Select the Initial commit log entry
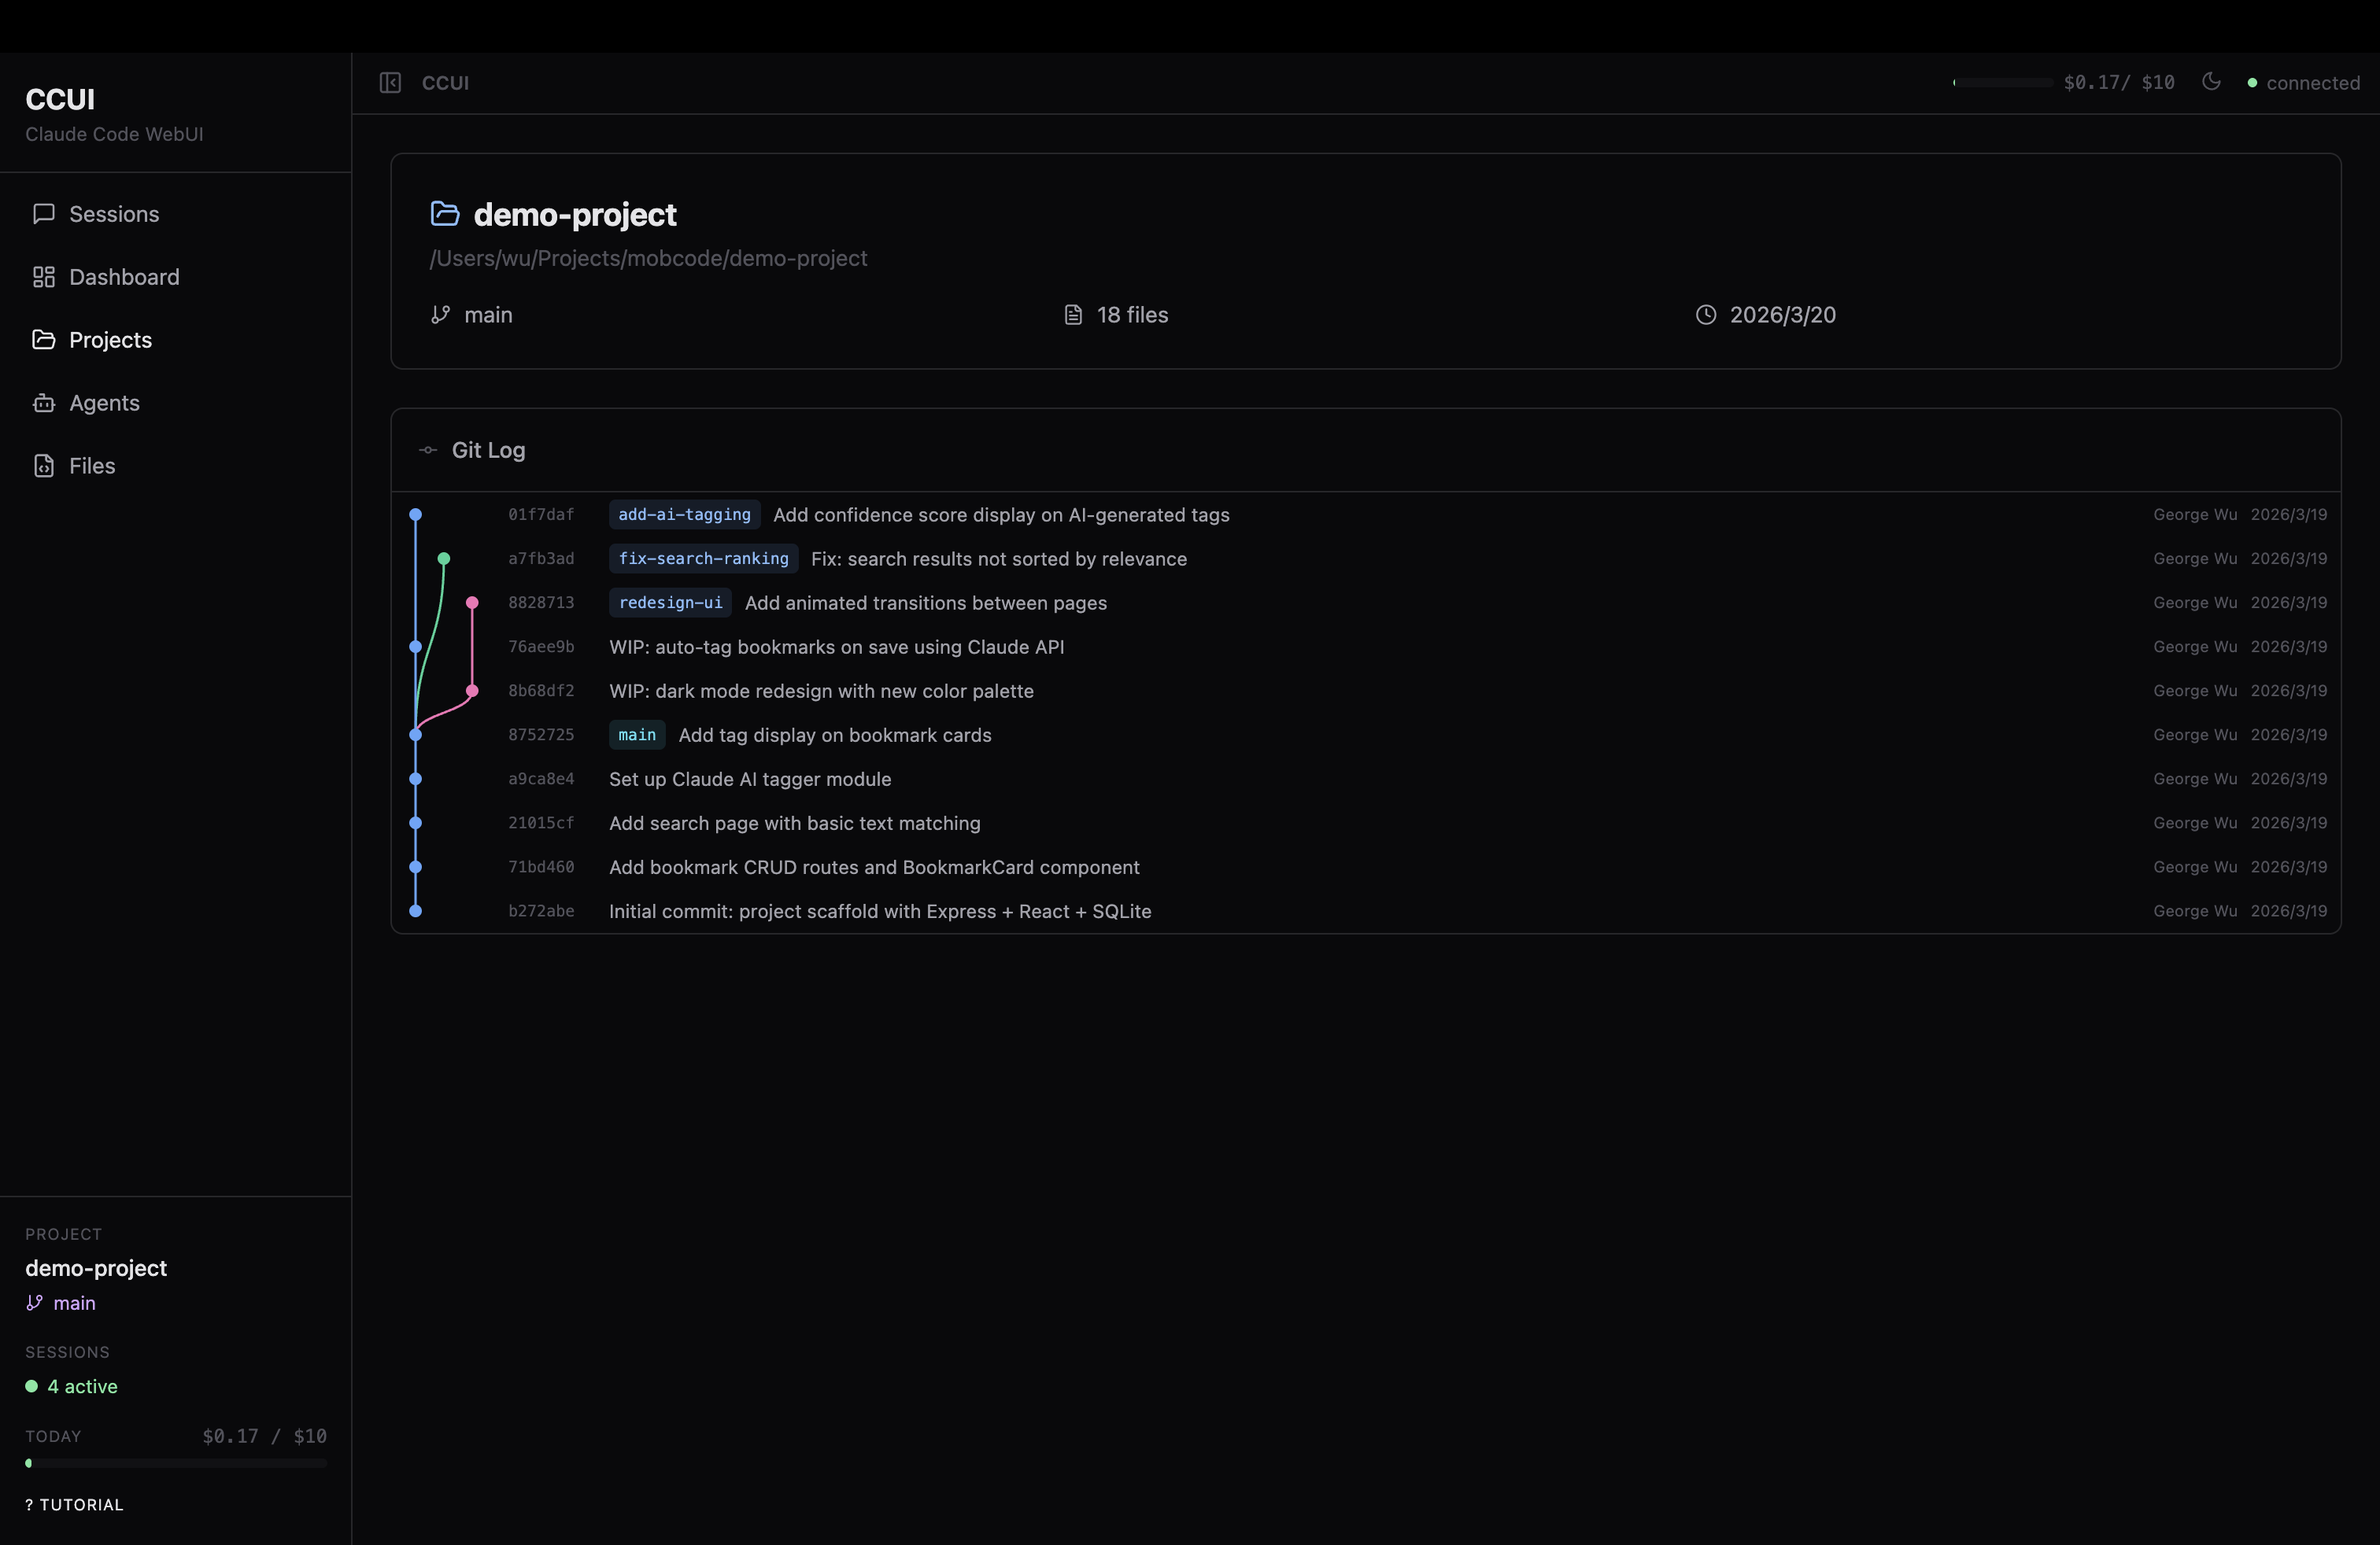Viewport: 2380px width, 1545px height. (878, 912)
